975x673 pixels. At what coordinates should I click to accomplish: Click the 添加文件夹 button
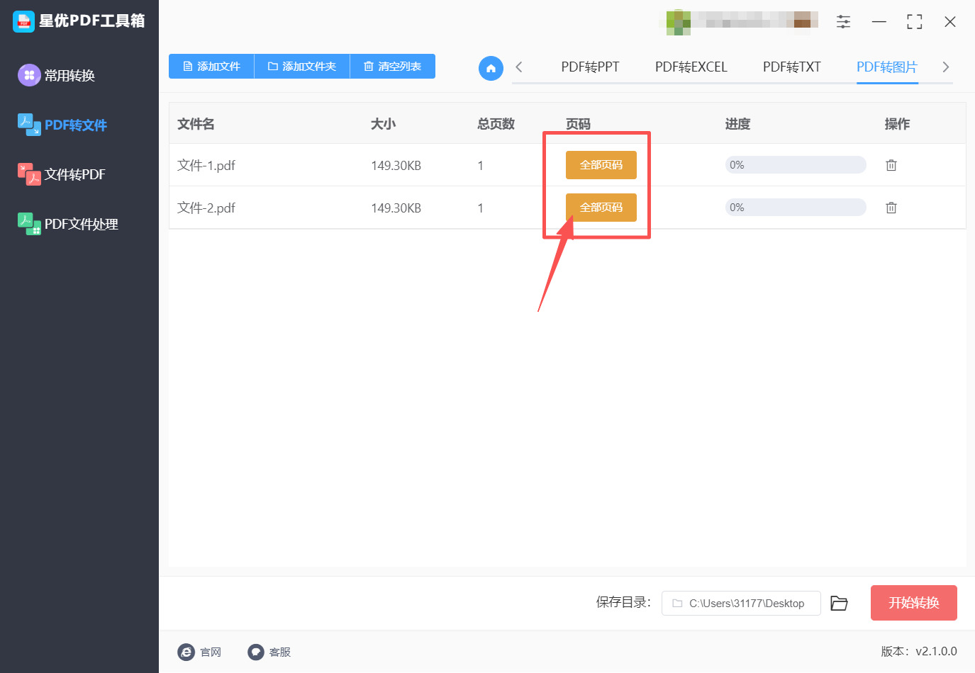(302, 66)
